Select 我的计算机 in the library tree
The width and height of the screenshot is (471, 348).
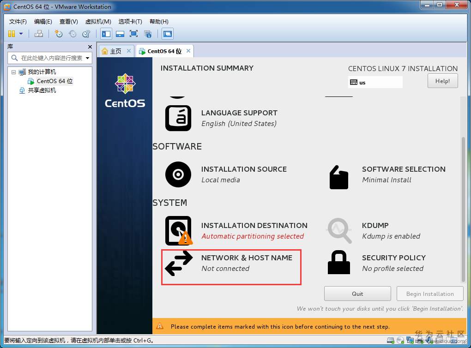pos(42,72)
